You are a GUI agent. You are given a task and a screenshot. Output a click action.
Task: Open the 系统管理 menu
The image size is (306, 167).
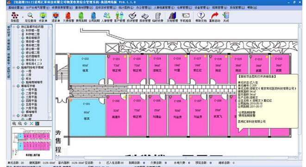237,7
